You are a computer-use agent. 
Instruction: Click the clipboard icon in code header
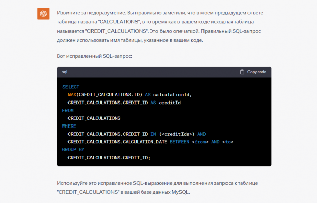[x=242, y=72]
